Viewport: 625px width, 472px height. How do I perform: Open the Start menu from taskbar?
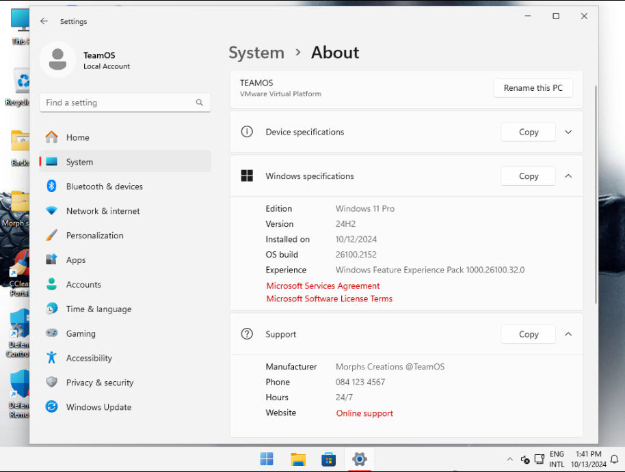[x=267, y=459]
